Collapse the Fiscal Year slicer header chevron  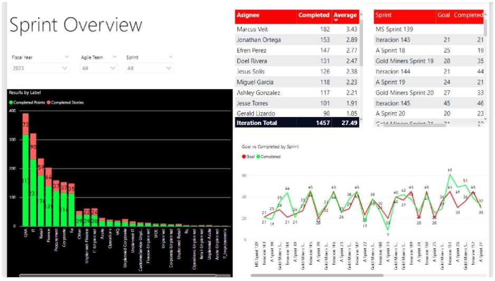pyautogui.click(x=66, y=57)
